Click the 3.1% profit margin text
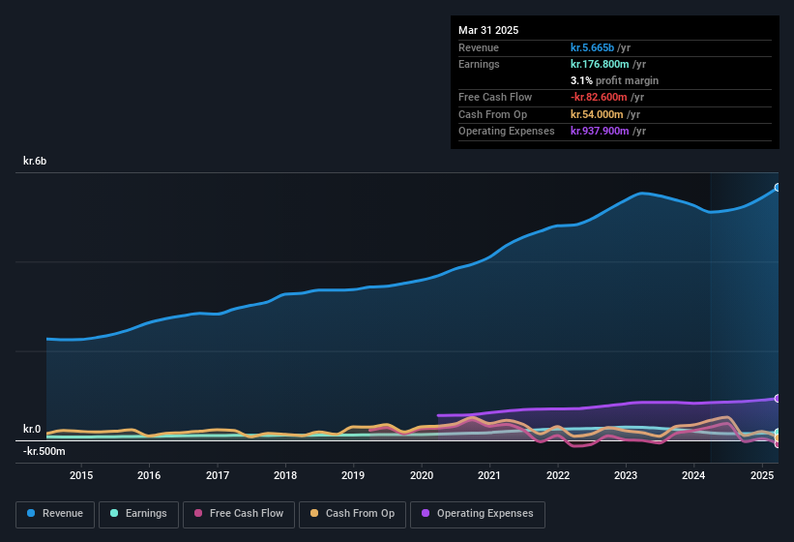The width and height of the screenshot is (794, 542). click(614, 81)
